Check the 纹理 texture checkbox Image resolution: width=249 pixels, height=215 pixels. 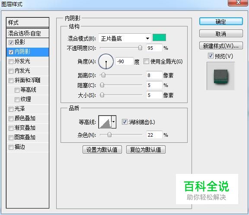pyautogui.click(x=17, y=99)
